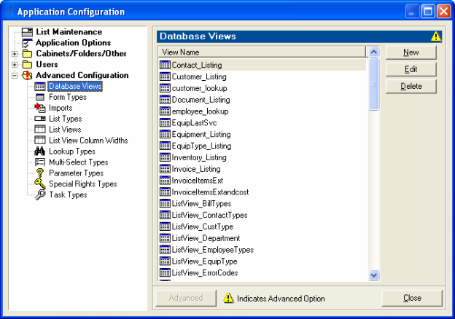Click the grid icon beside ListView_ErrorCodes

pos(165,272)
